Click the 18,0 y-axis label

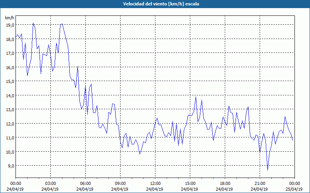(x=10, y=39)
